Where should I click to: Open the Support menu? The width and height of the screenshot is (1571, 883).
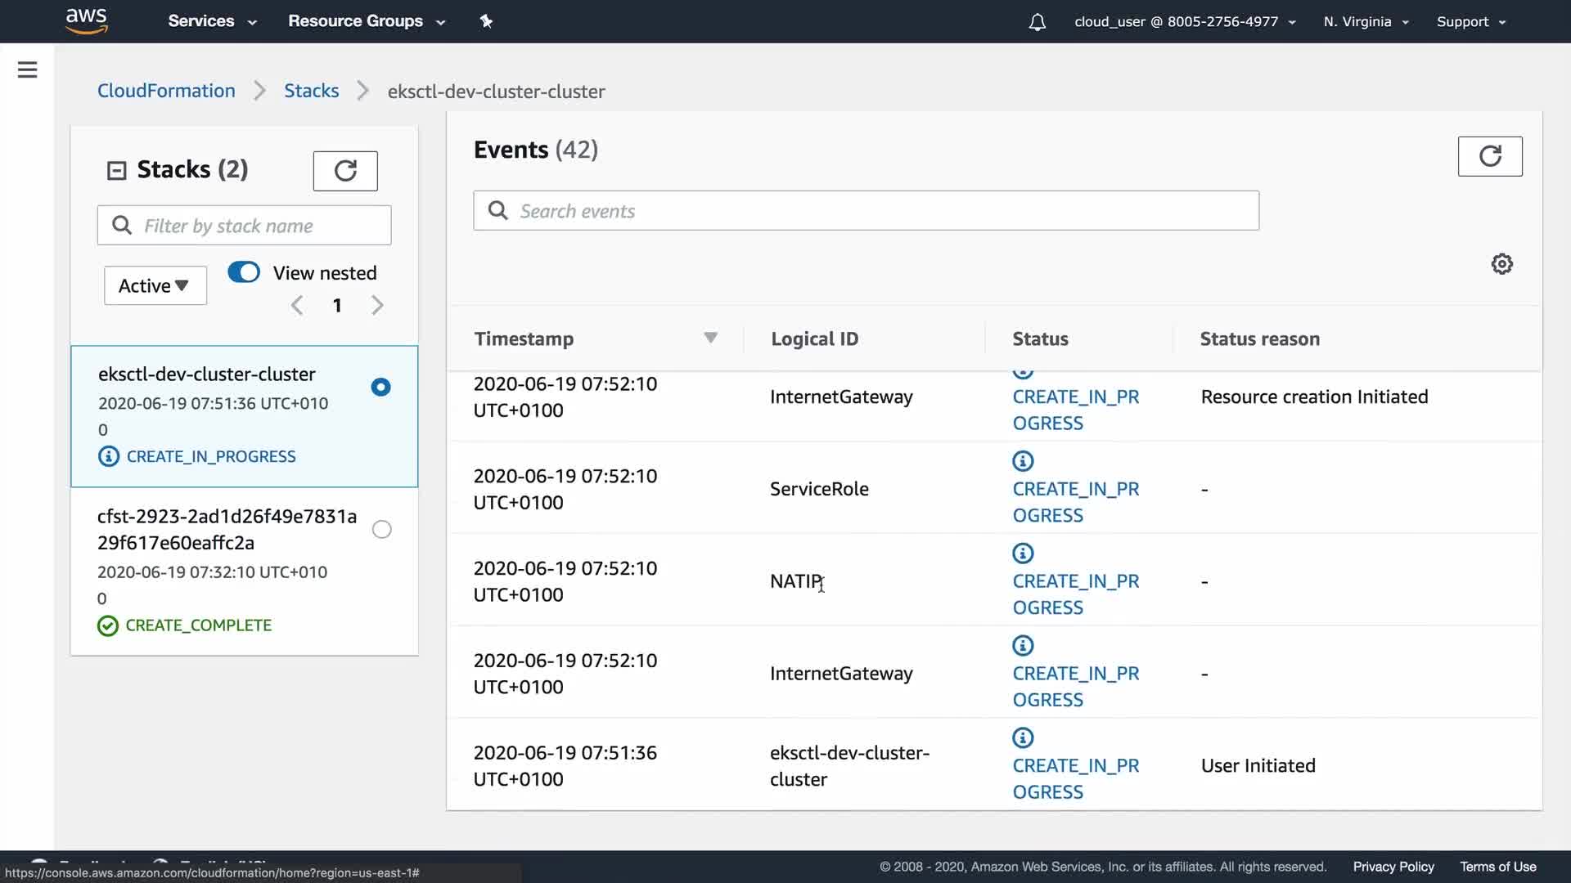tap(1470, 22)
